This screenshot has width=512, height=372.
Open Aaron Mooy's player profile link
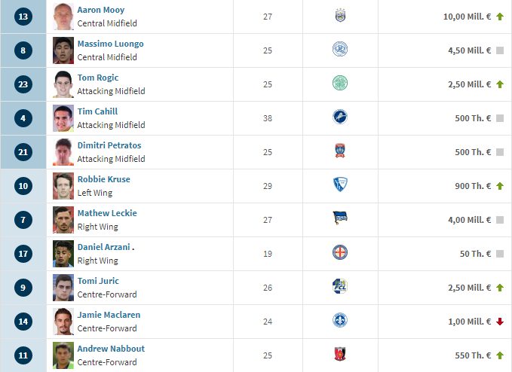pyautogui.click(x=101, y=10)
